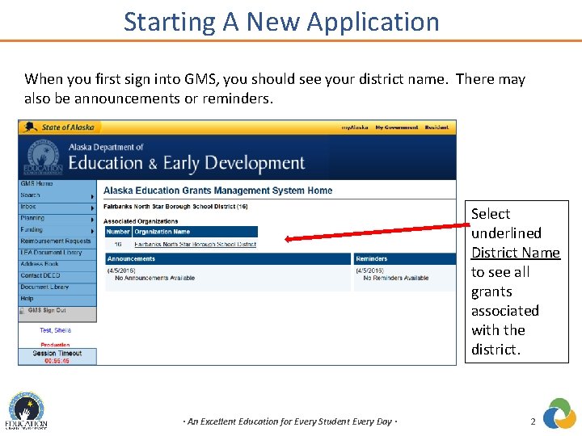
Task: Open the Funding menu item
Action: pos(32,229)
